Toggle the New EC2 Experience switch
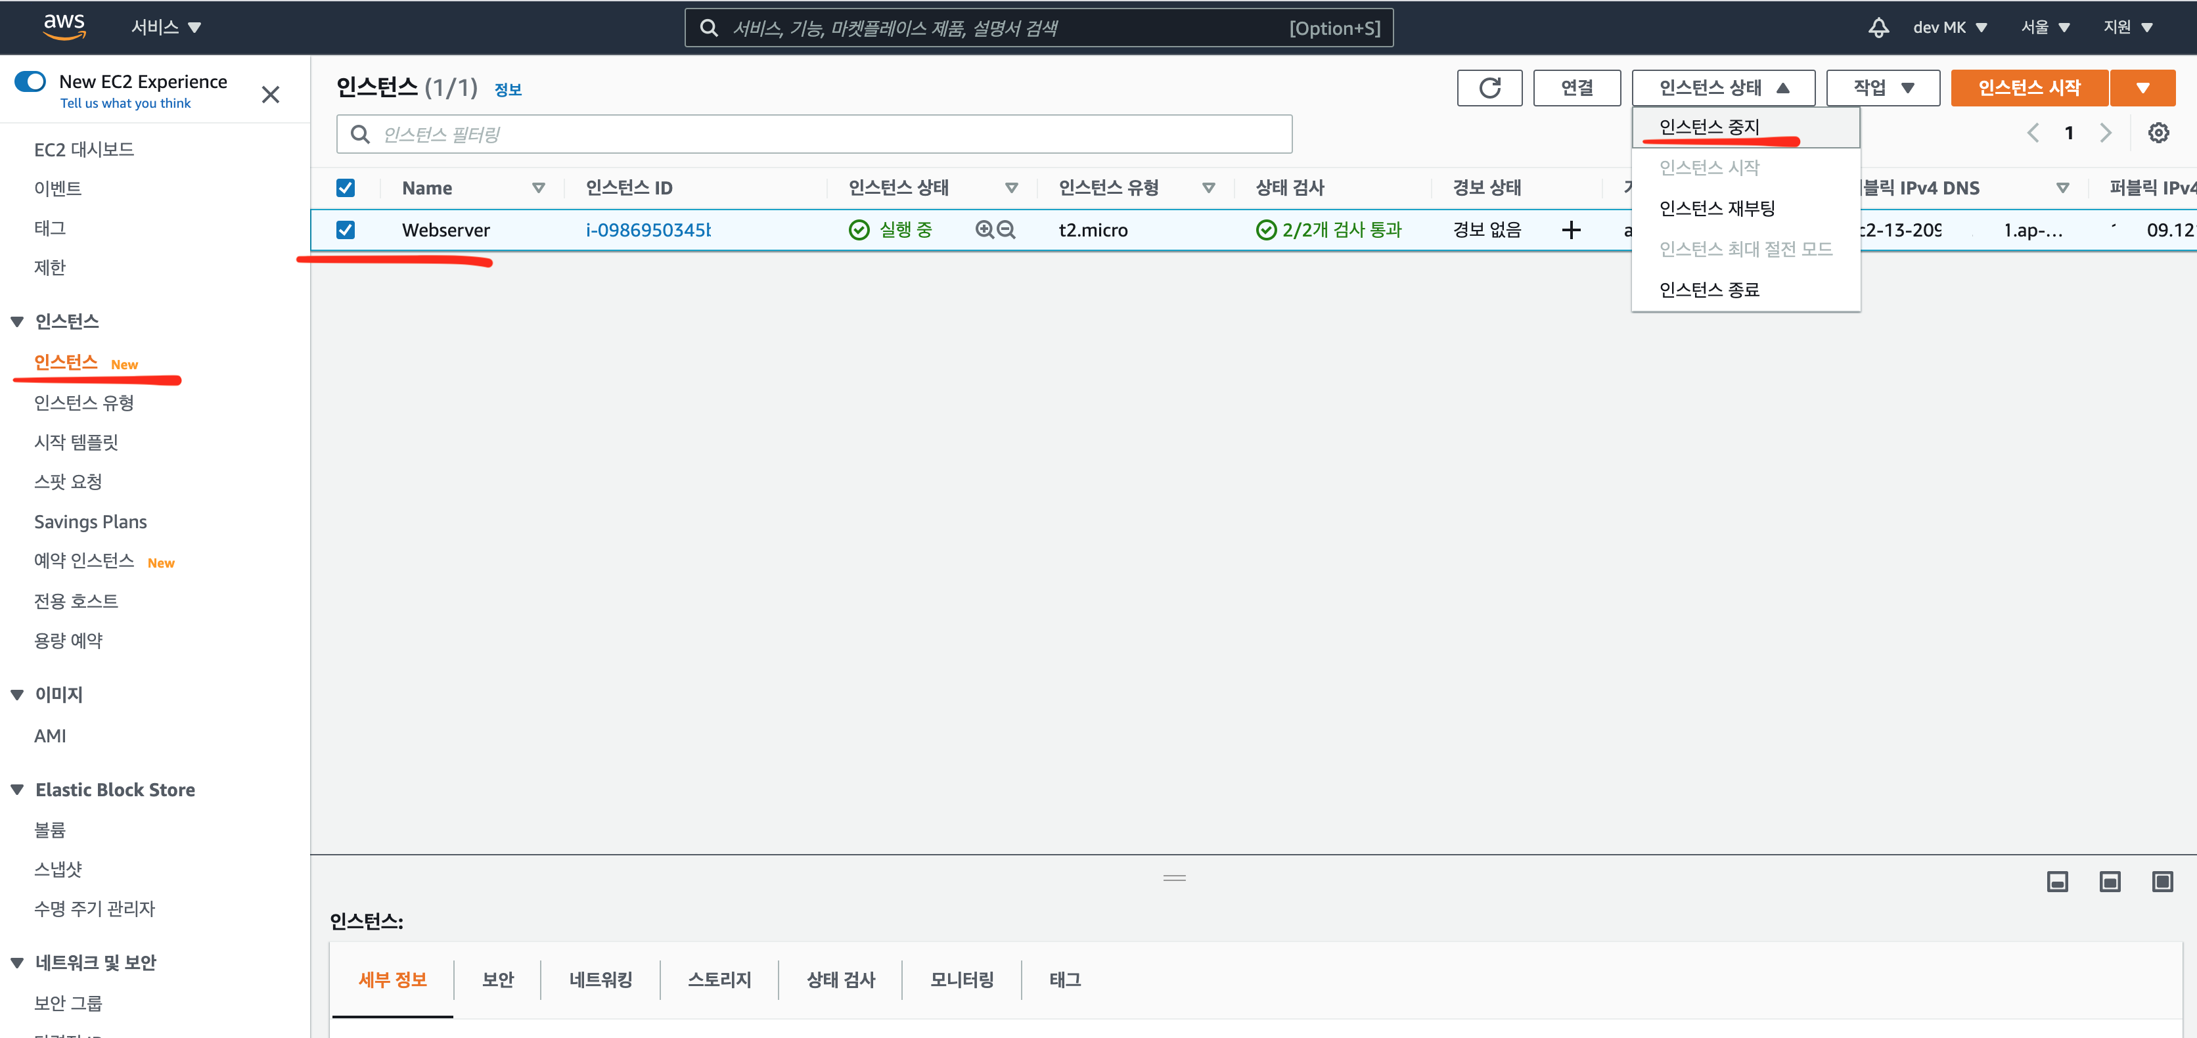 coord(31,82)
